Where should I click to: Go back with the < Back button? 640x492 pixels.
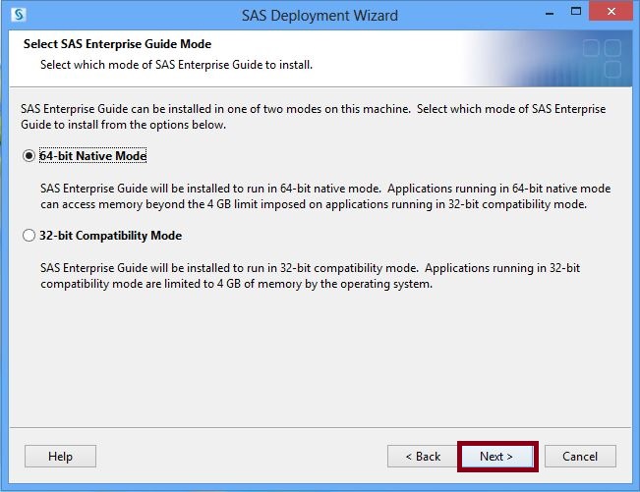click(x=423, y=456)
